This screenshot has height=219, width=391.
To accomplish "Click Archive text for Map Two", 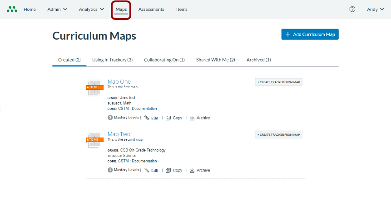I will pyautogui.click(x=203, y=170).
